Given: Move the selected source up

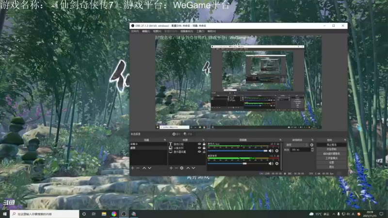Looking at the screenshot, I should [188, 168].
